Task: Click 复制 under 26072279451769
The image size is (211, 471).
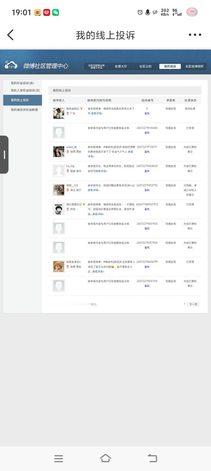Action: pos(147,286)
